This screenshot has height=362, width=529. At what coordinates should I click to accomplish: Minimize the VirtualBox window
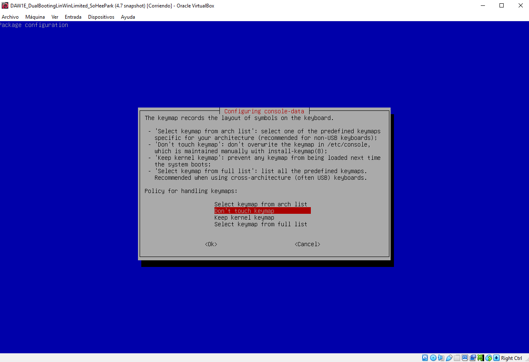click(x=482, y=6)
